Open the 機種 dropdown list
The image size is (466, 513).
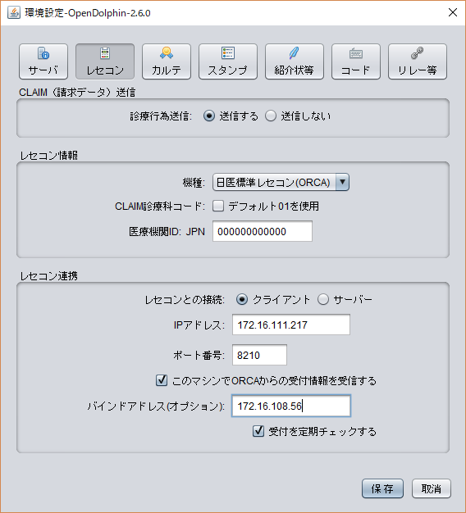click(281, 182)
